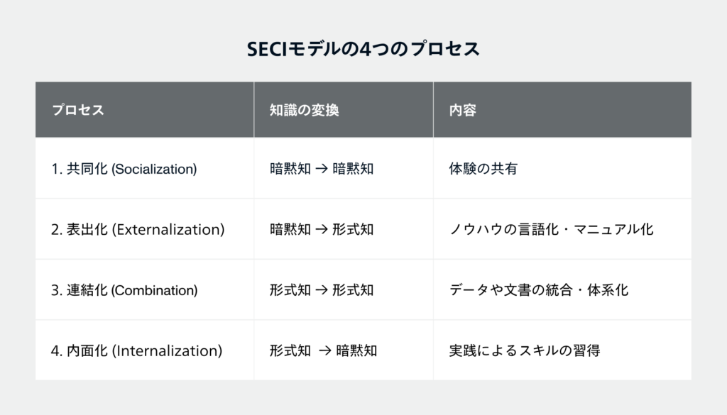The width and height of the screenshot is (727, 415).
Task: Click the "1. 共同化 (Socialization)" cell
Action: coord(125,169)
